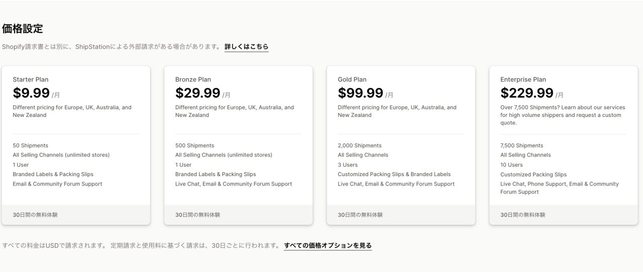Click the 2,000 Shipments feature line

click(359, 146)
